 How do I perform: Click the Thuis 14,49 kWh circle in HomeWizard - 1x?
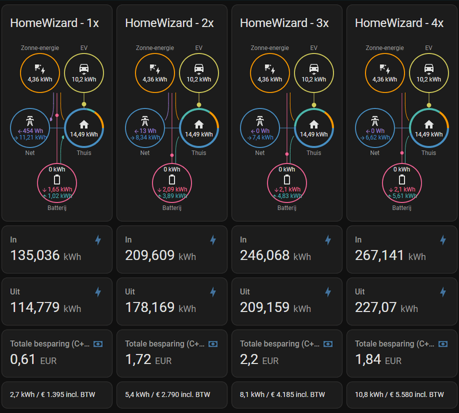[84, 127]
